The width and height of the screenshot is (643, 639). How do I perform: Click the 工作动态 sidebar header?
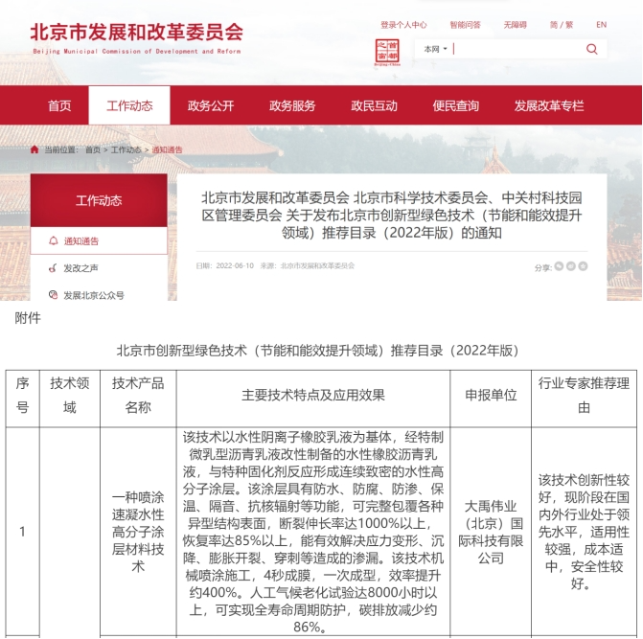(99, 200)
